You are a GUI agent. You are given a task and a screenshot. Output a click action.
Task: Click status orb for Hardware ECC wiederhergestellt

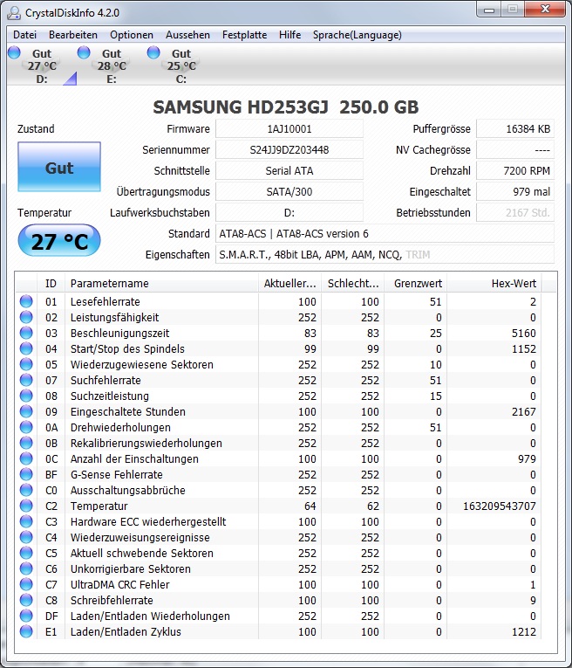tap(26, 522)
